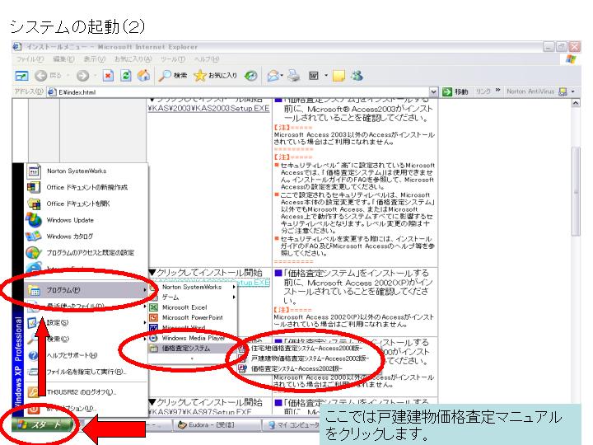Viewport: 593px width, 445px height.
Task: Open Search magnifier in toolbar
Action: [x=173, y=76]
